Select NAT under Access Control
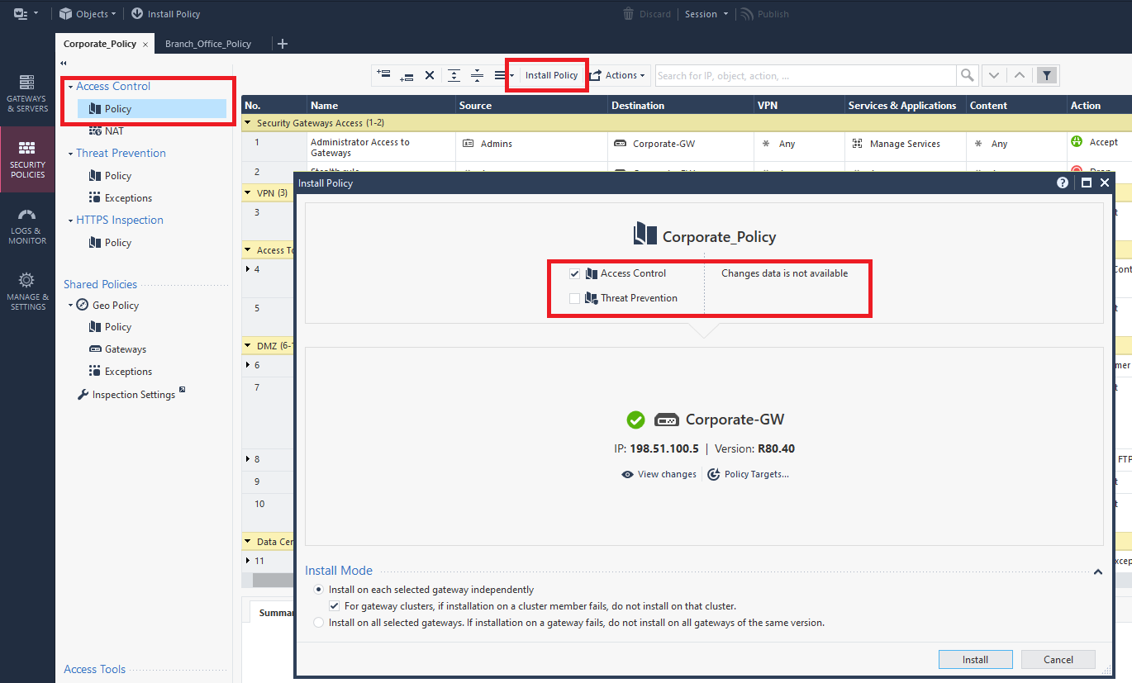1132x683 pixels. 114,131
